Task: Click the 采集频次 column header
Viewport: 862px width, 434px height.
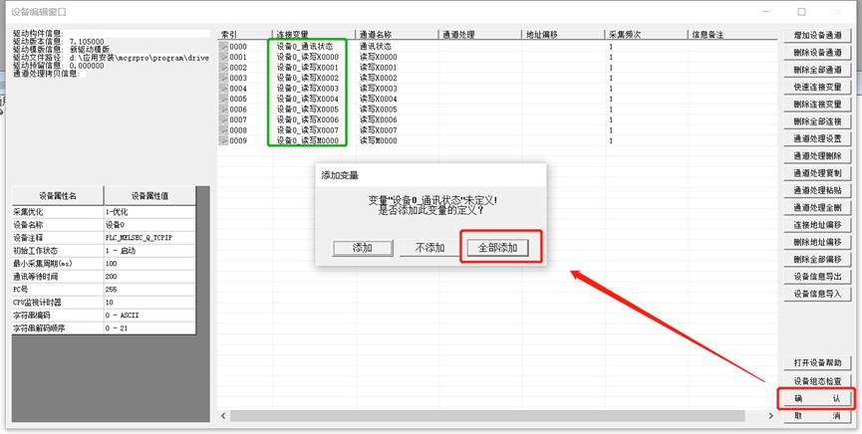Action: (646, 35)
